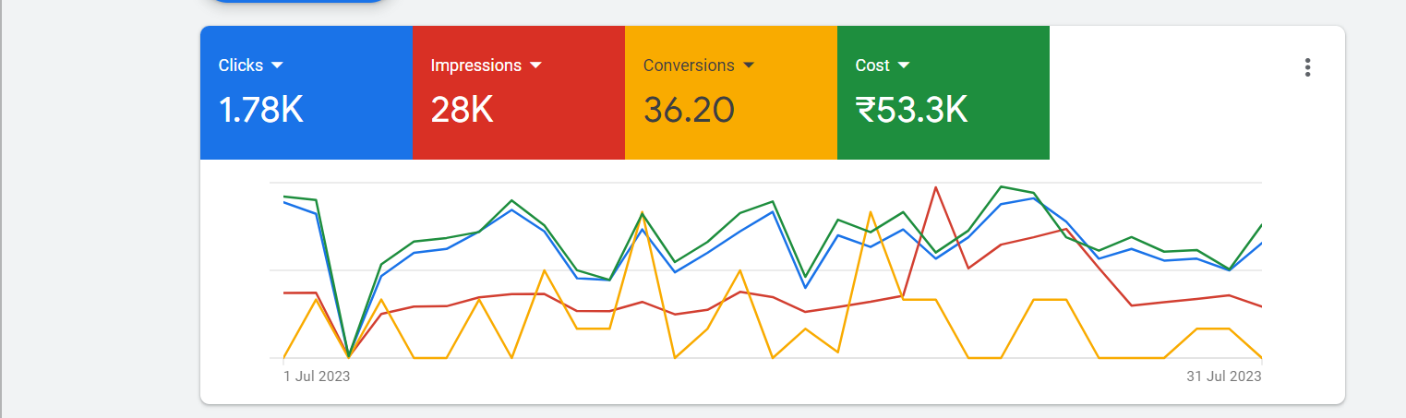This screenshot has height=418, width=1406.
Task: Open the three-dot more options menu
Action: pyautogui.click(x=1307, y=67)
